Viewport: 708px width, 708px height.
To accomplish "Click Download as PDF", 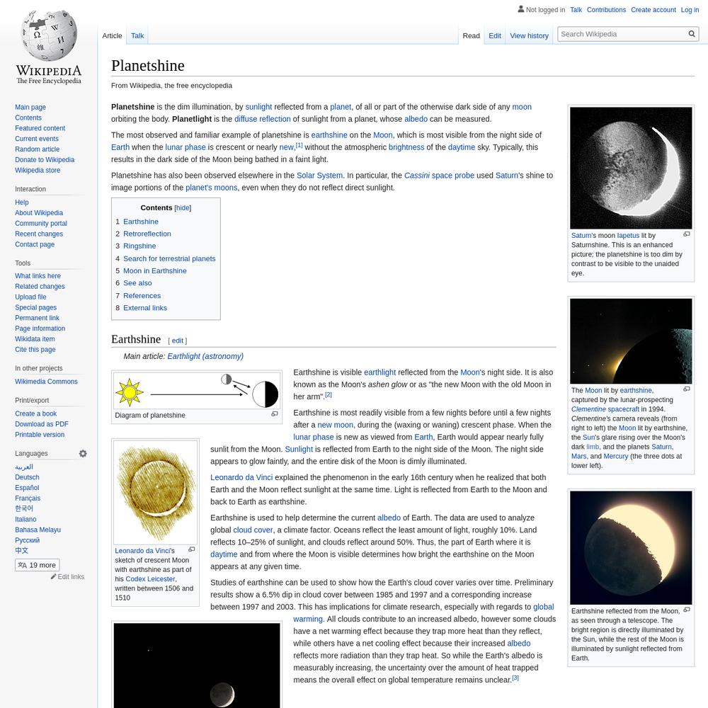I will tap(42, 424).
